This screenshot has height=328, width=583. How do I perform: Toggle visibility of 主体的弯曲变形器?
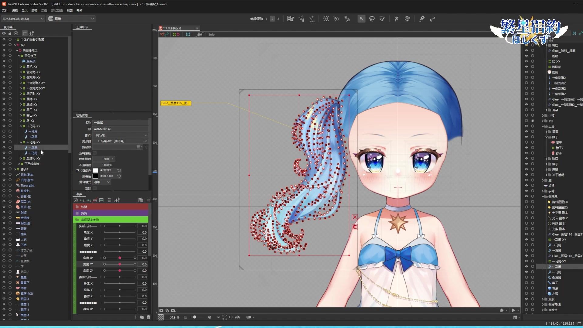(x=4, y=39)
